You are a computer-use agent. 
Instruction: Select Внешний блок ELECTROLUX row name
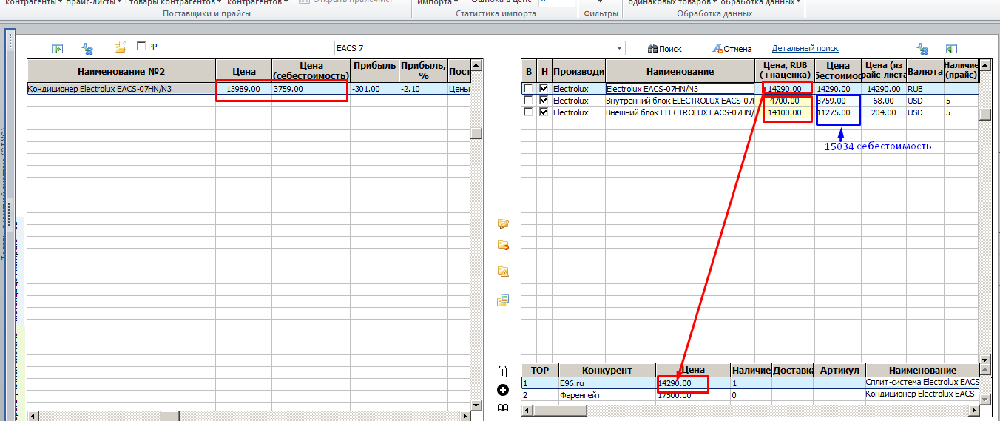point(680,112)
